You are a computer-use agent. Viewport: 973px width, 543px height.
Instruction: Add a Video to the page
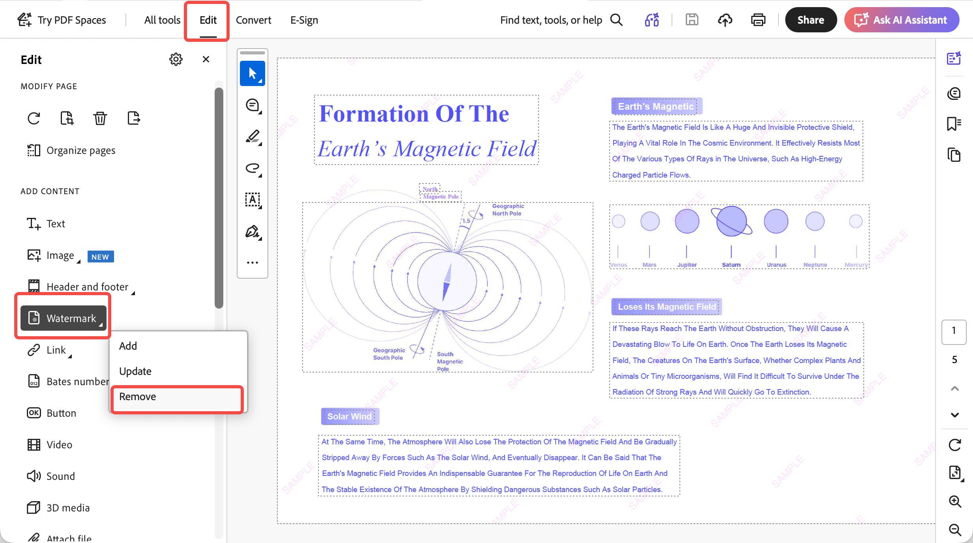[x=49, y=445]
